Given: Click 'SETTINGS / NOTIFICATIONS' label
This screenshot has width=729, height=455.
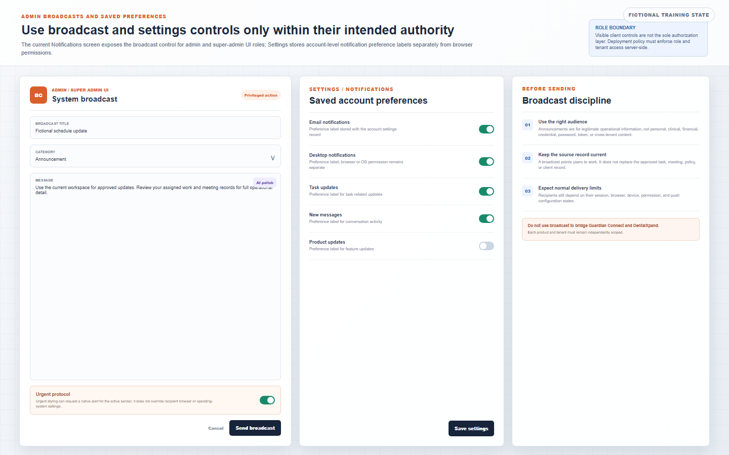Looking at the screenshot, I should point(351,89).
